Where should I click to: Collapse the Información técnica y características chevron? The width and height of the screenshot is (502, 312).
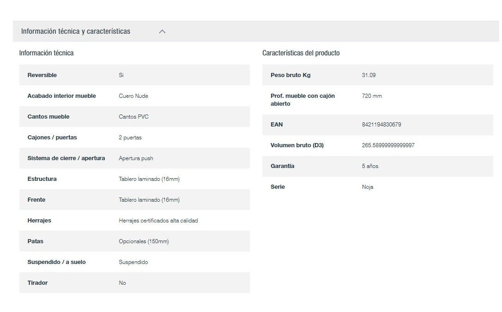[x=162, y=31]
